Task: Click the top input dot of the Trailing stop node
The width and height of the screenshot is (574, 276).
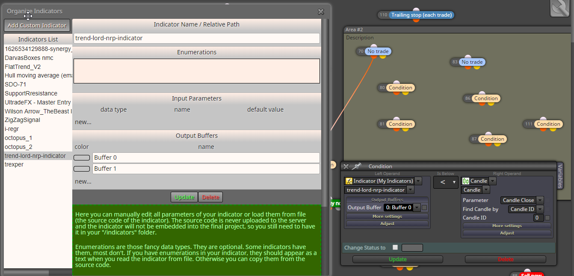Action: click(x=416, y=9)
